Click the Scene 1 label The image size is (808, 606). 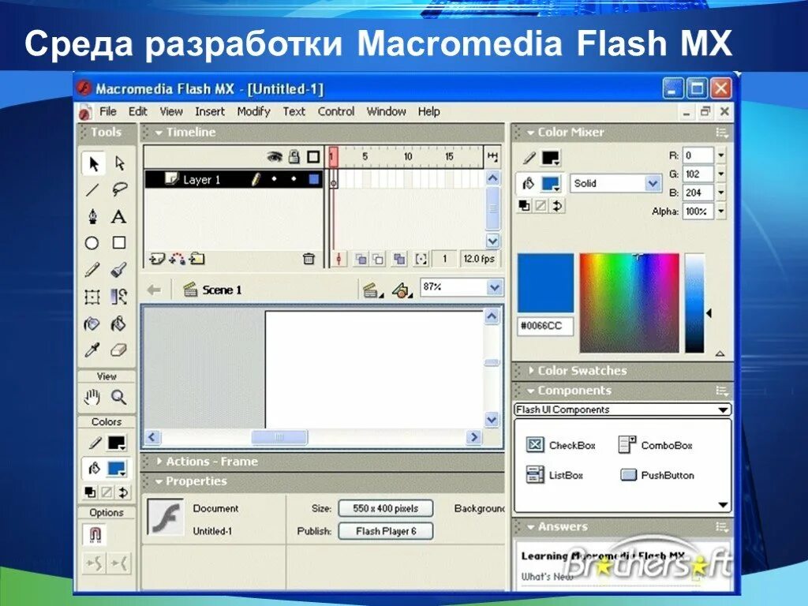[x=222, y=290]
